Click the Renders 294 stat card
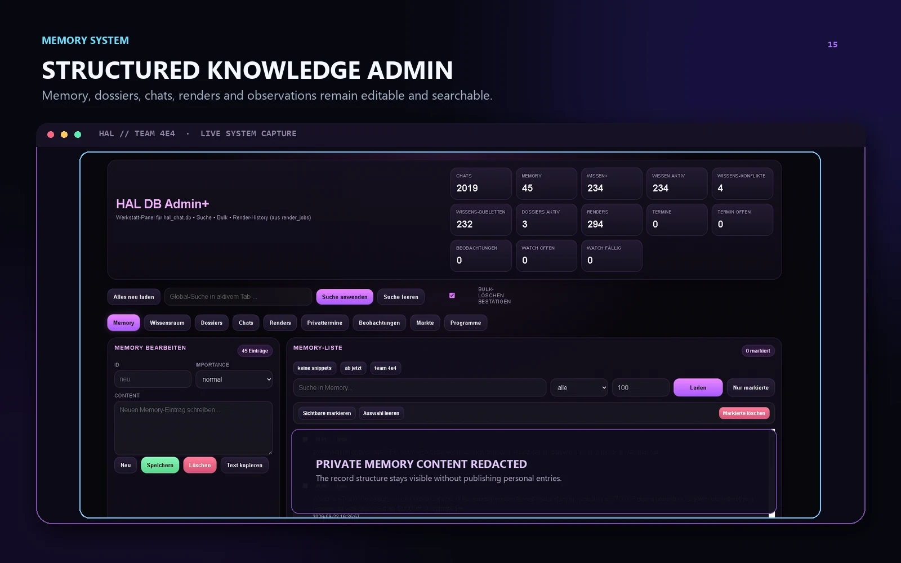901x563 pixels. pos(612,220)
